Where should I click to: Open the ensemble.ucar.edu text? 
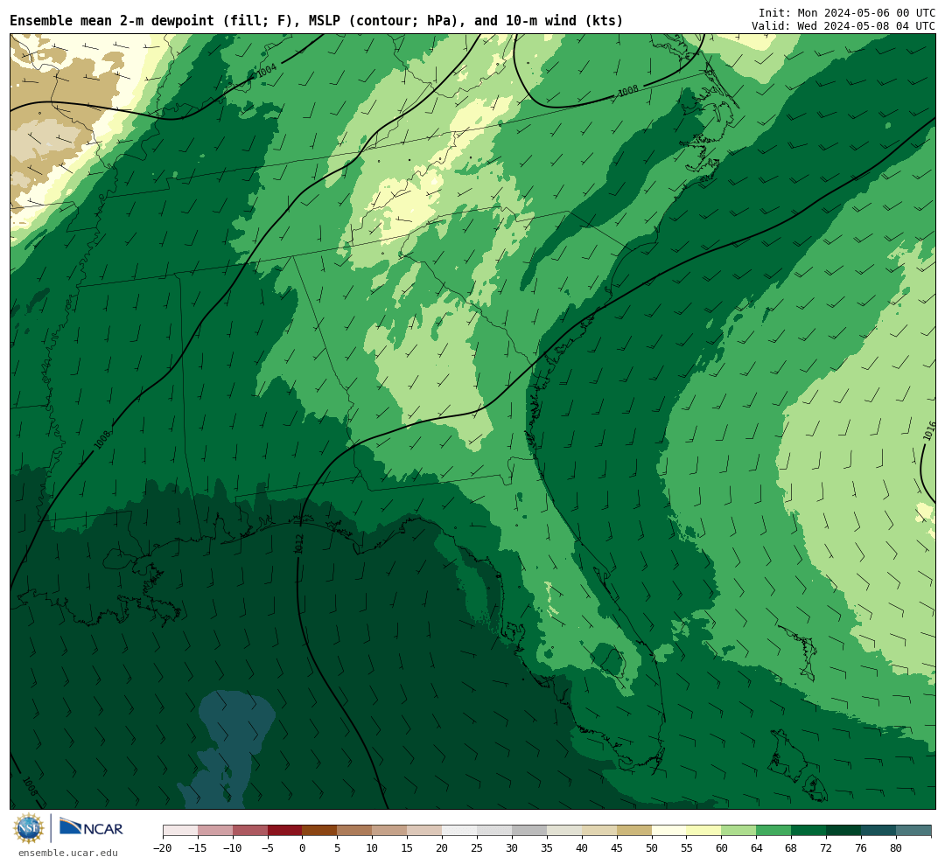(x=68, y=853)
